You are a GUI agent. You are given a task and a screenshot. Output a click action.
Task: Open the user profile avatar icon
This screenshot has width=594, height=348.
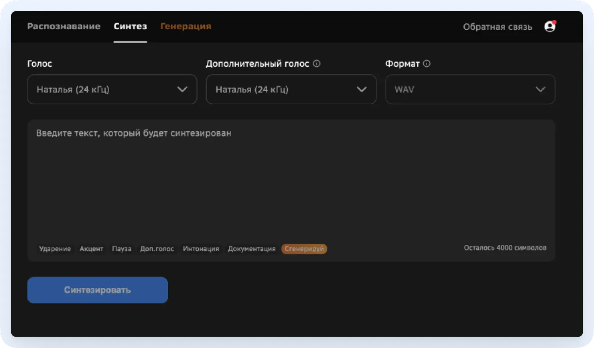point(550,26)
